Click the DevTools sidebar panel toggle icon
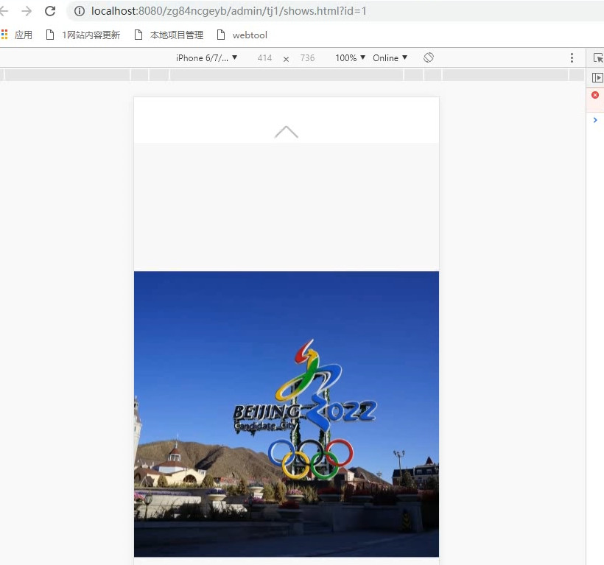Image resolution: width=604 pixels, height=565 pixels. point(597,78)
